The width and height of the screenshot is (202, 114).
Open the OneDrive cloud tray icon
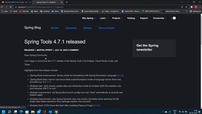166,112
